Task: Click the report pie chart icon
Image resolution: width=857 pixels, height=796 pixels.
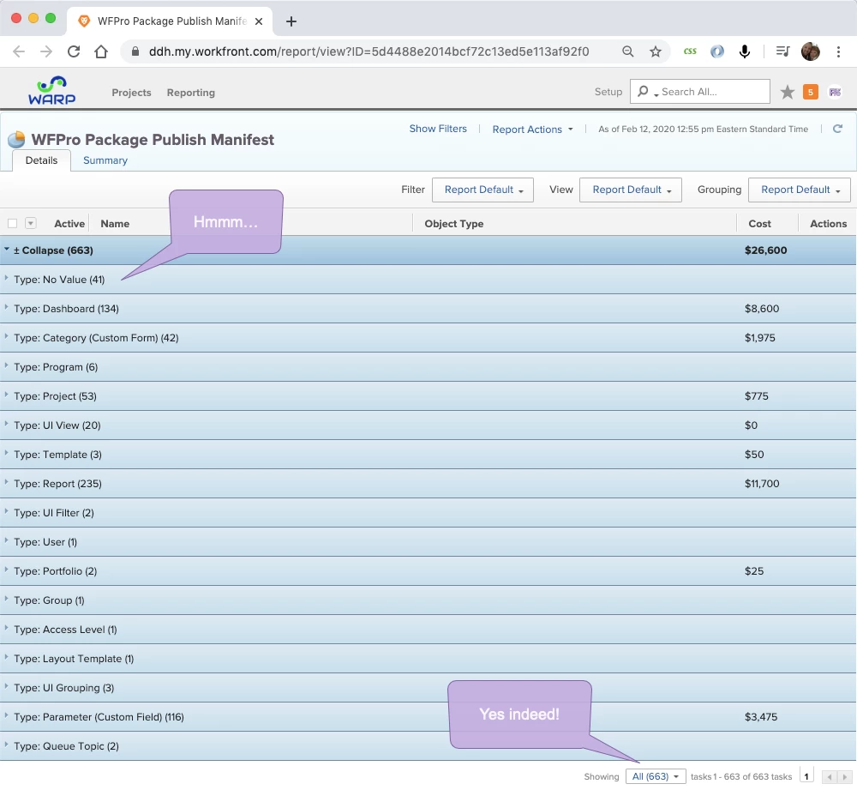Action: click(16, 140)
